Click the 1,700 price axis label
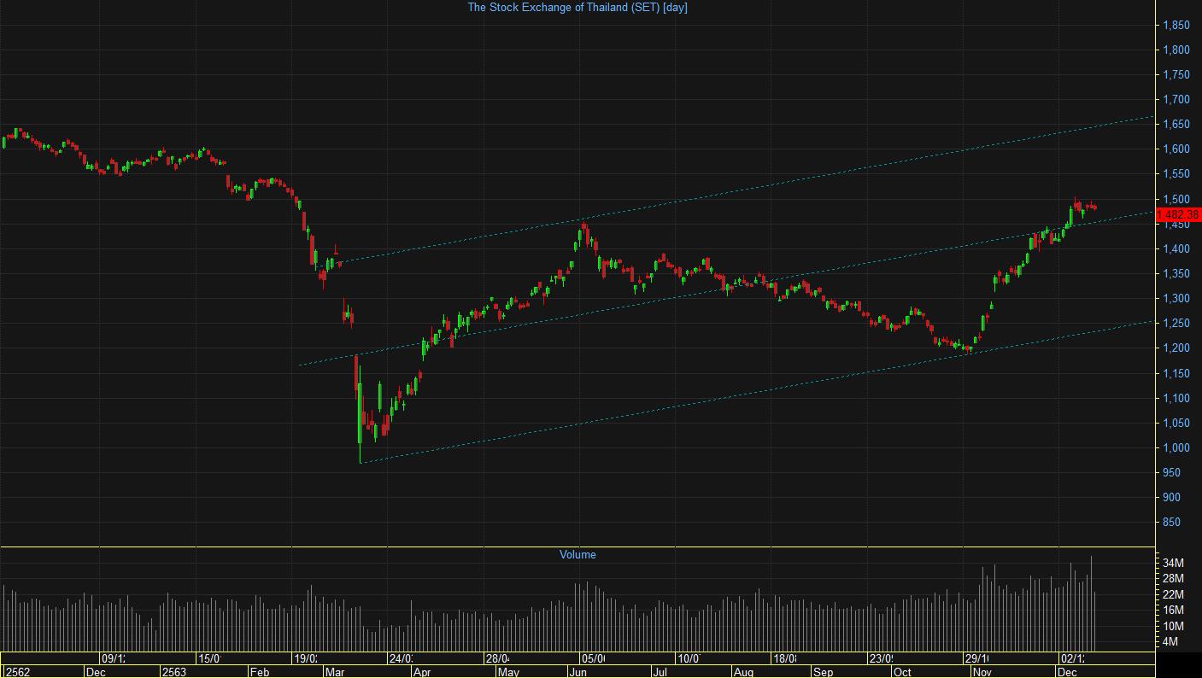The image size is (1202, 678). pos(1176,100)
